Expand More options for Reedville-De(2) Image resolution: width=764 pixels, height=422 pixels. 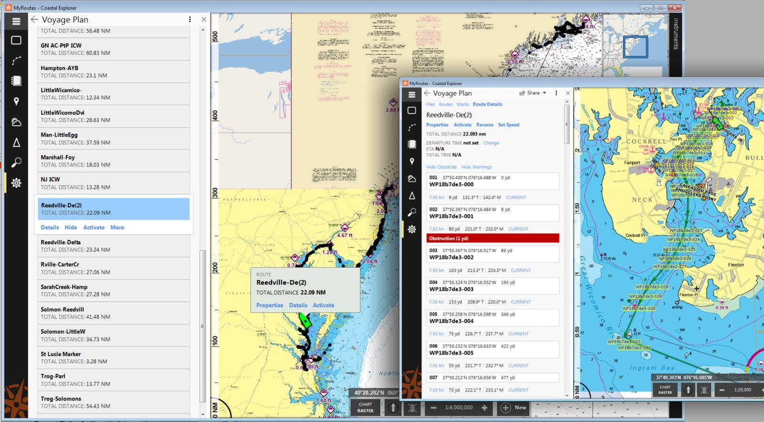point(117,227)
